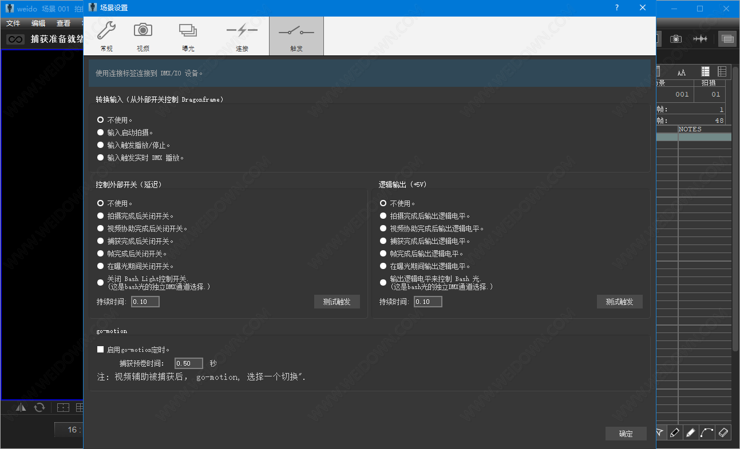Click 持续时间 field under 逻辑输出
This screenshot has height=449, width=740.
428,302
